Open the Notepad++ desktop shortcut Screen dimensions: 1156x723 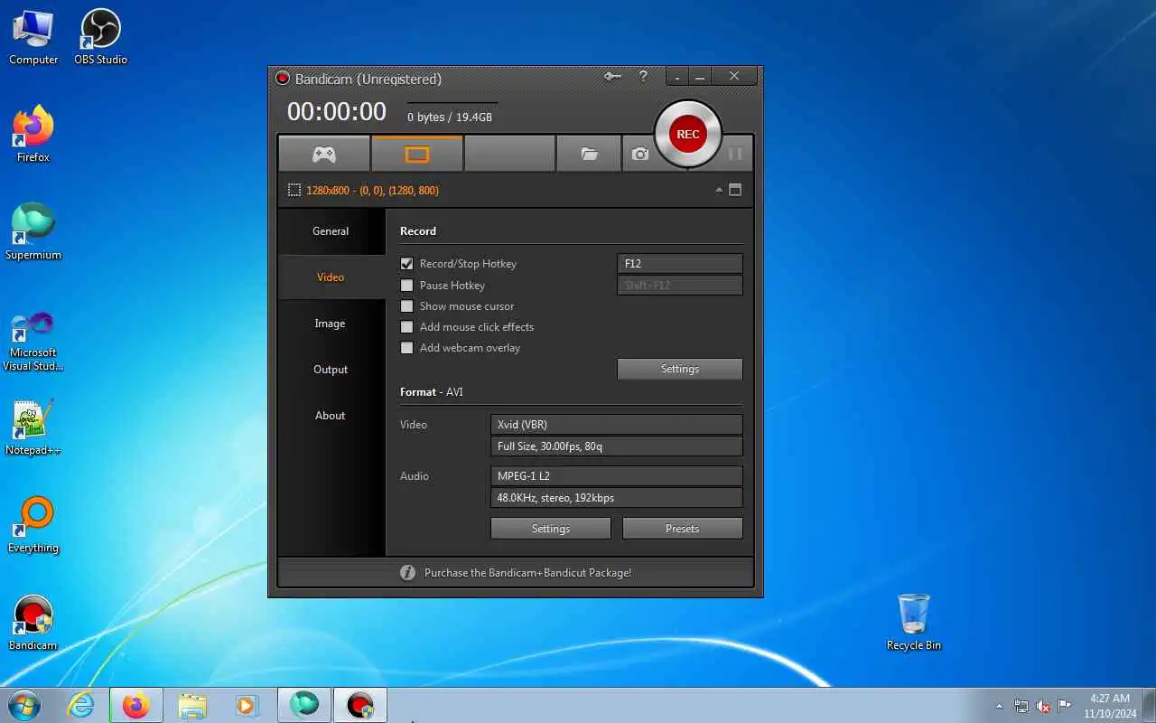pos(33,428)
